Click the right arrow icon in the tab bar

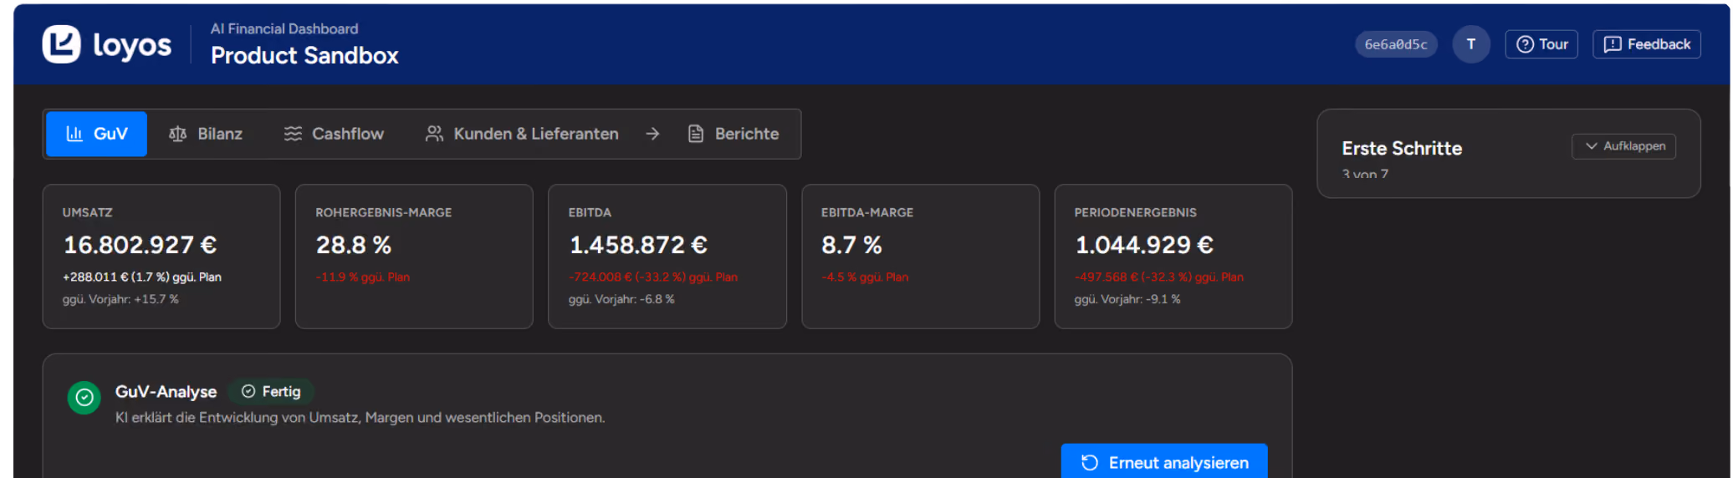point(653,134)
